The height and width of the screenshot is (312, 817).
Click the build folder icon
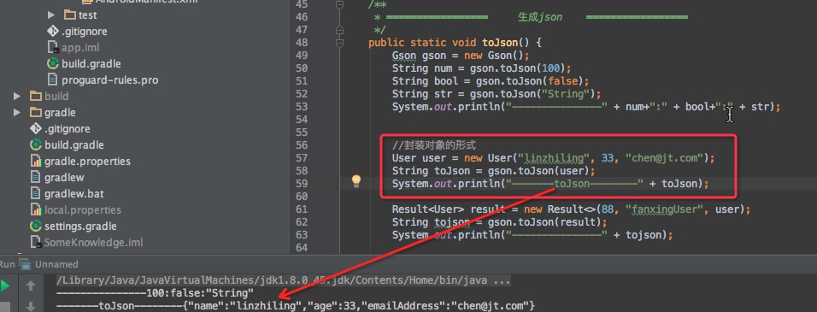pos(36,97)
